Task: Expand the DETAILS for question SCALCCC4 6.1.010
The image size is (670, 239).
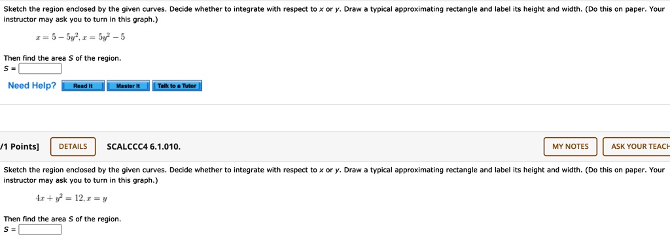Action: [x=73, y=146]
